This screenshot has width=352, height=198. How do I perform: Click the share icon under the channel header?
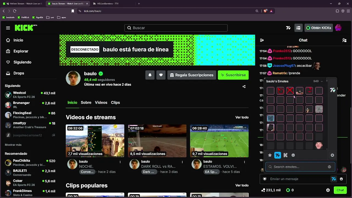tap(244, 87)
